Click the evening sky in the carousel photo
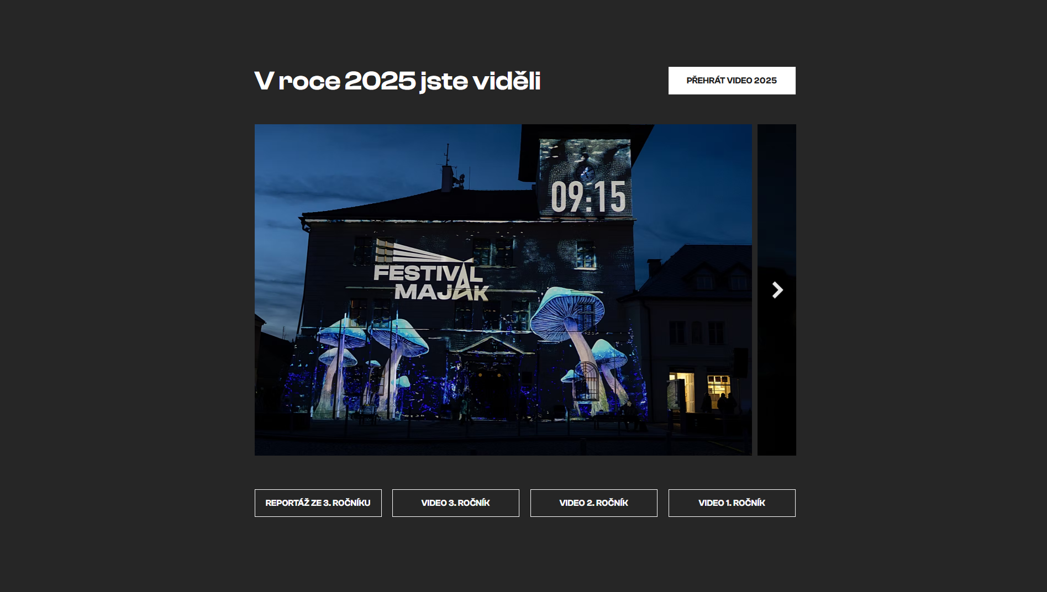The width and height of the screenshot is (1047, 592). (354, 166)
